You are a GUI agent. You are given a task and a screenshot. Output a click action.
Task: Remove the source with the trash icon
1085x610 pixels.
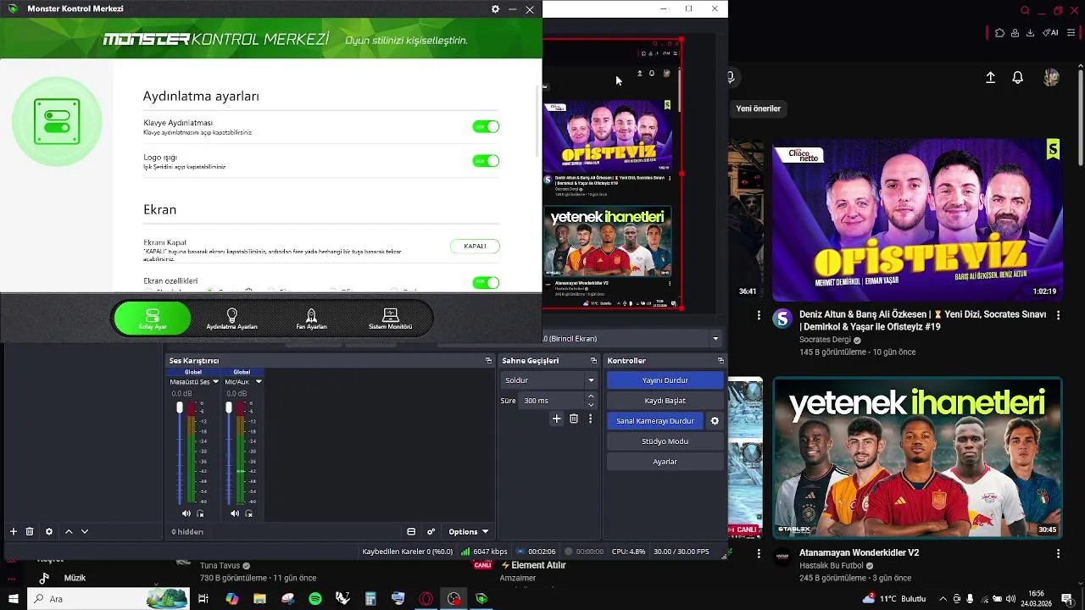[30, 531]
